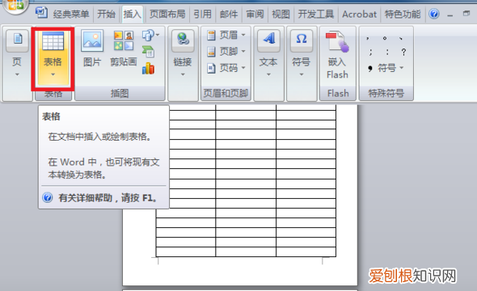Screen dimensions: 477x291
Task: Expand the Text (文本) dropdown arrow
Action: [268, 74]
